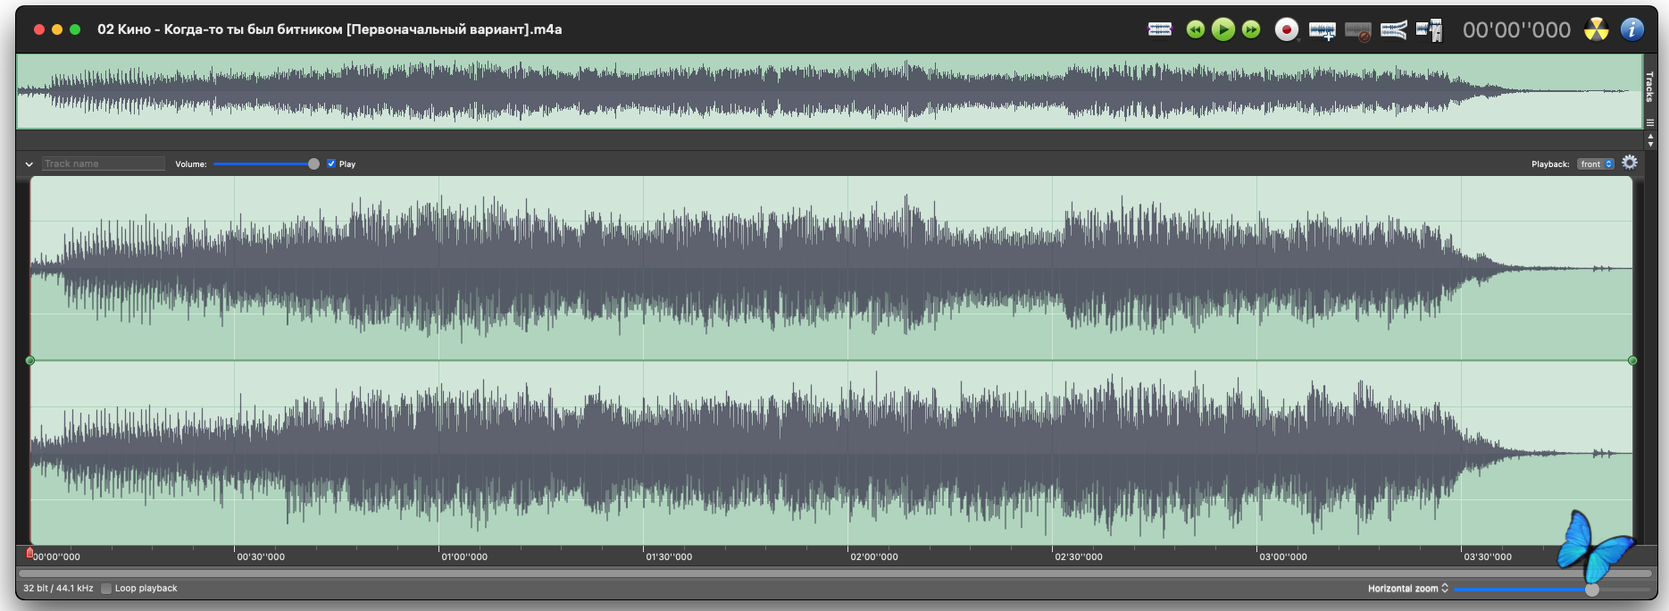This screenshot has width=1669, height=611.
Task: Click the yellow radiation symbol icon
Action: [1596, 29]
